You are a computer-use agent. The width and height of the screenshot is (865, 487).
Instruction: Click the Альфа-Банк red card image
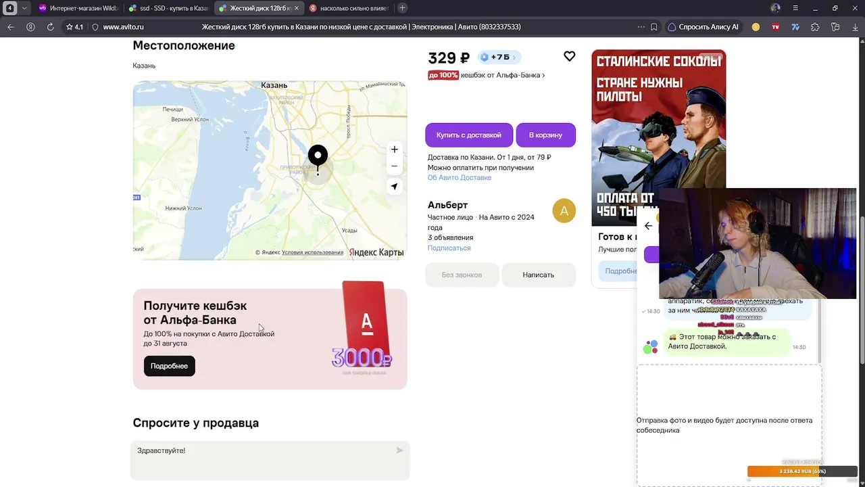(365, 324)
